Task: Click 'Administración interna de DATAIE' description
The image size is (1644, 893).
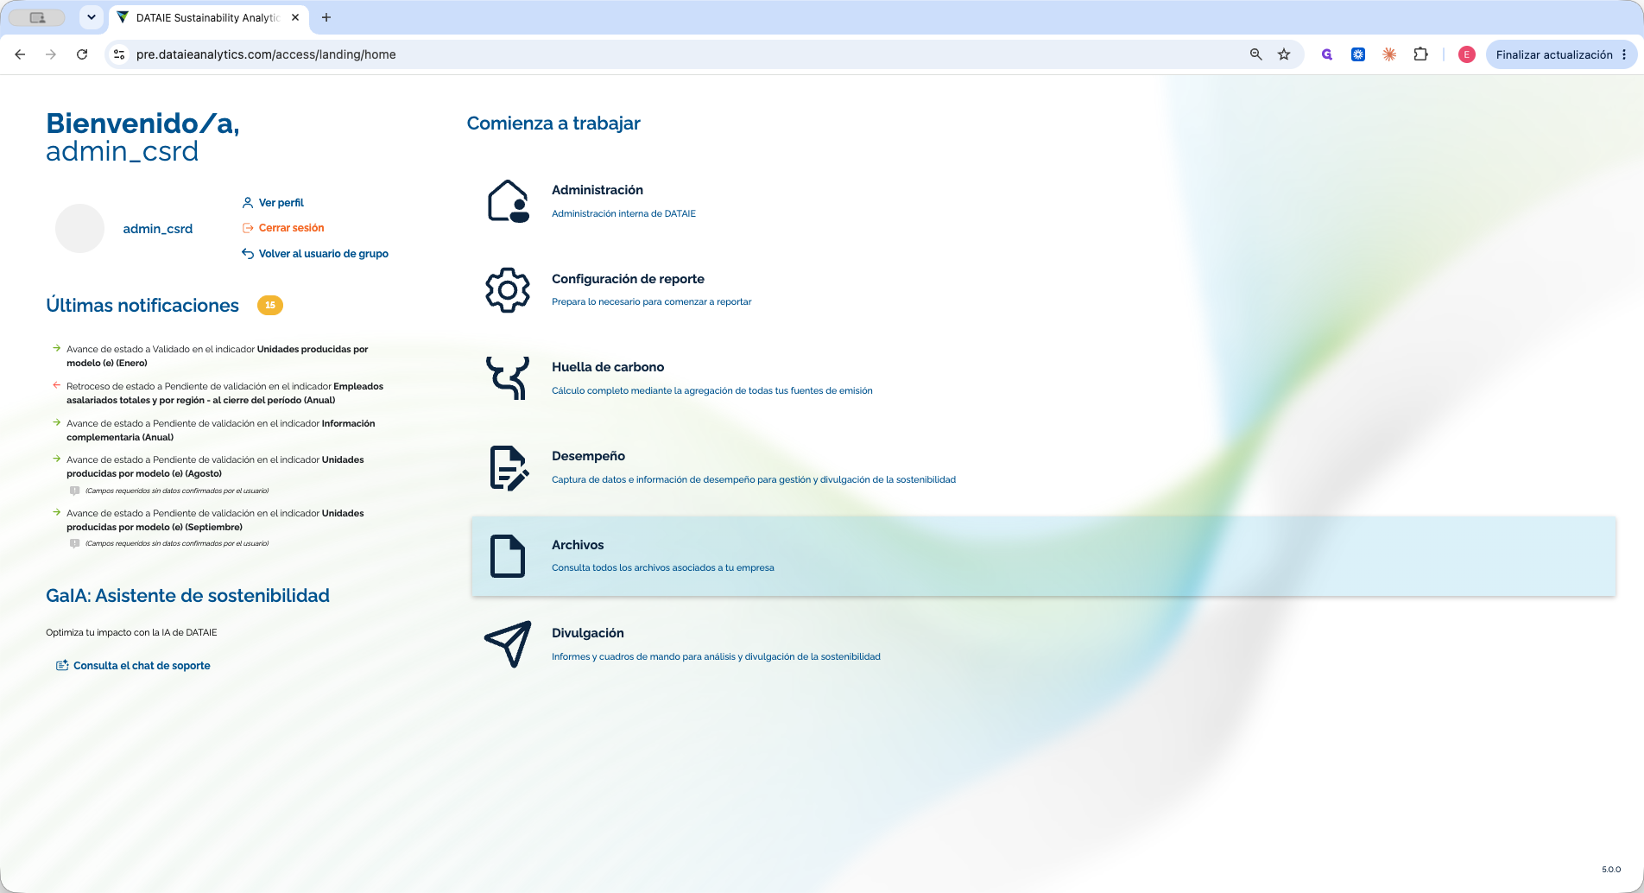Action: tap(623, 213)
